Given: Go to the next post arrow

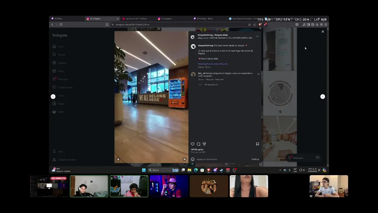Looking at the screenshot, I should coord(322,96).
